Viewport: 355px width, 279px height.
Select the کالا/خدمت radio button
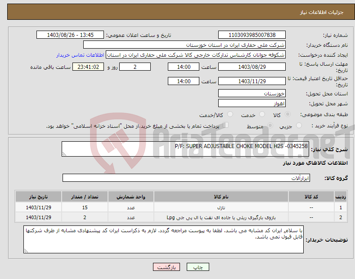click(230, 114)
